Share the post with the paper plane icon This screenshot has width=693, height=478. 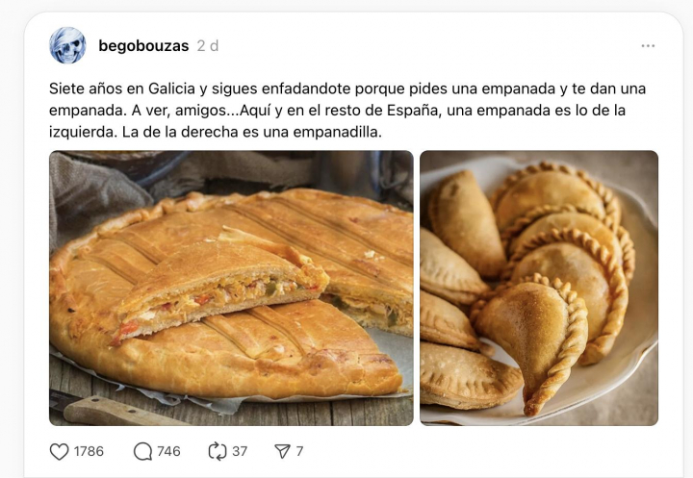click(x=282, y=451)
